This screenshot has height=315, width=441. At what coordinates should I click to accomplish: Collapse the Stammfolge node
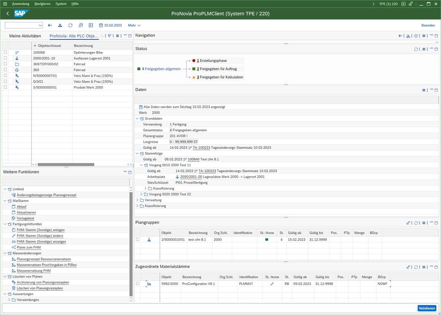[137, 153]
